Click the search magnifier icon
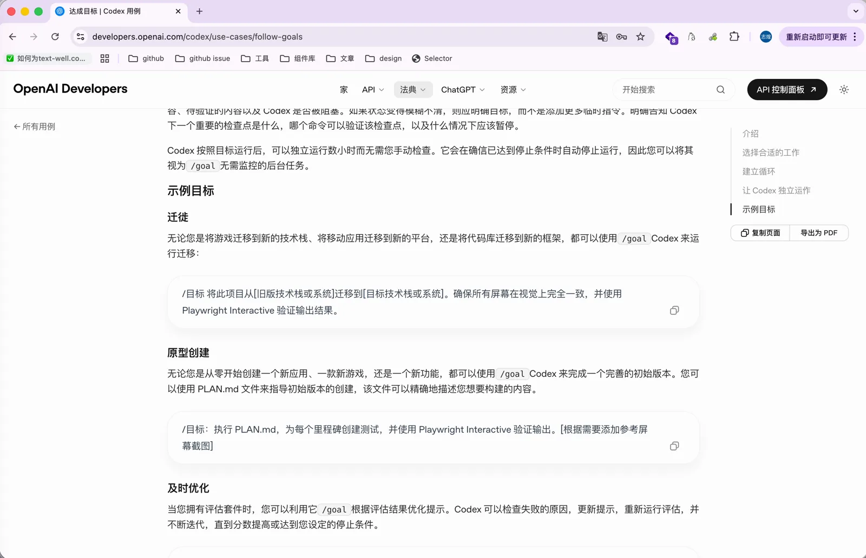The image size is (866, 558). tap(720, 90)
